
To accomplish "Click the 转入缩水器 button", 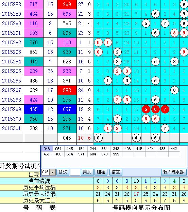I will pos(174,172).
